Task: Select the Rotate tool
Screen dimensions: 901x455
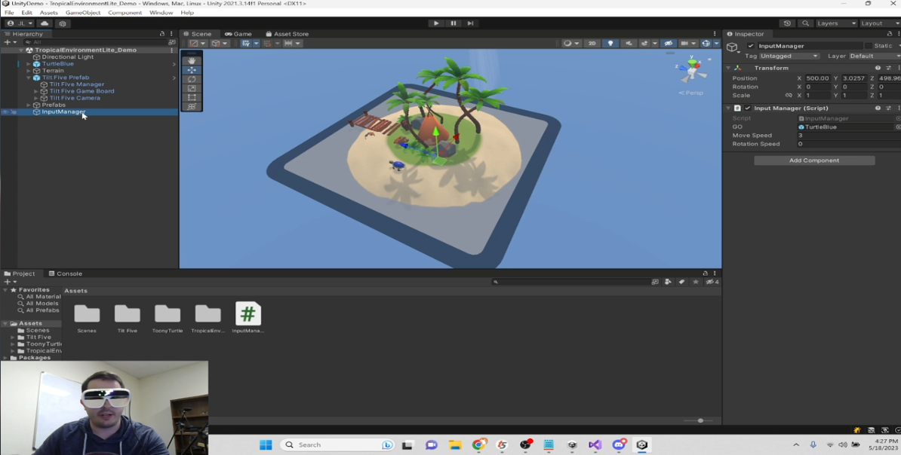Action: (x=192, y=80)
